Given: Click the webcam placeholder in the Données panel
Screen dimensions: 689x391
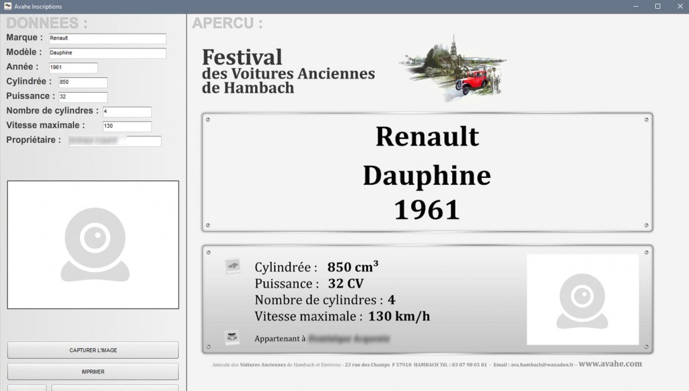Looking at the screenshot, I should (x=93, y=245).
